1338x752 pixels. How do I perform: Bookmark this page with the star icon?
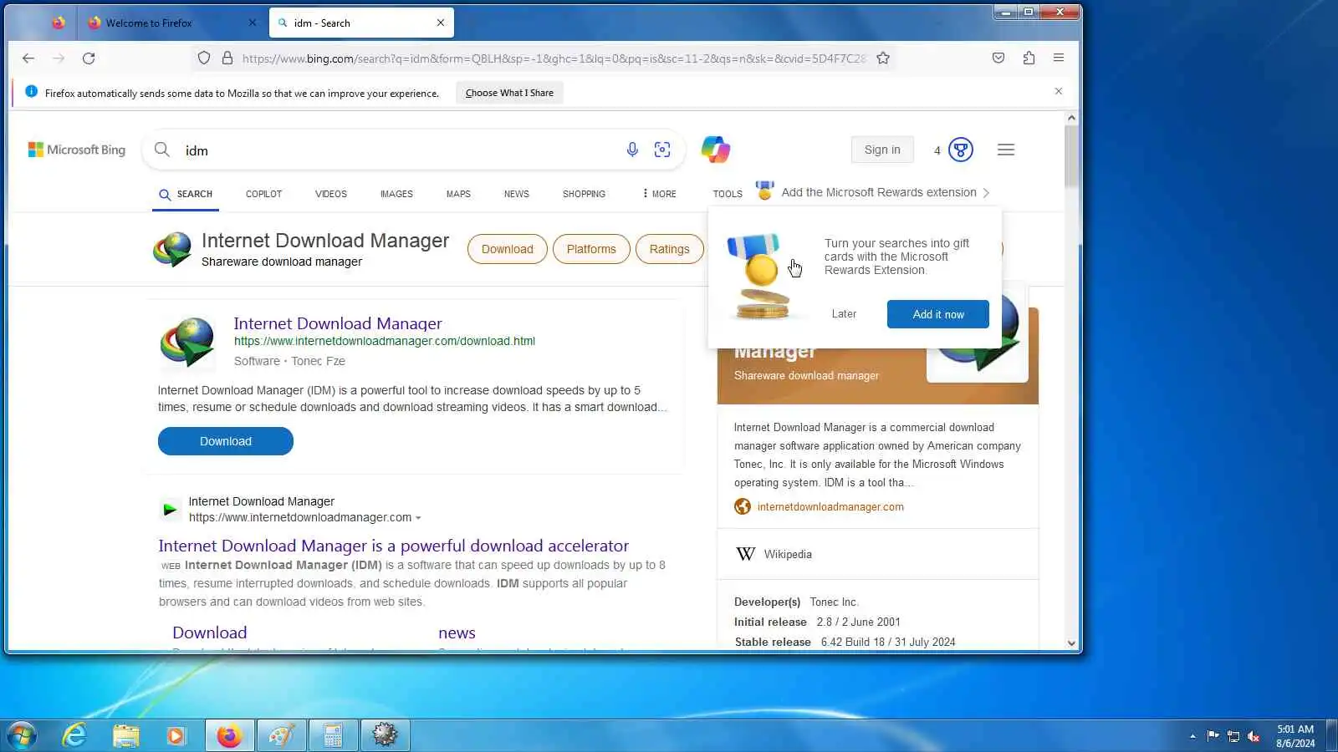pyautogui.click(x=883, y=58)
